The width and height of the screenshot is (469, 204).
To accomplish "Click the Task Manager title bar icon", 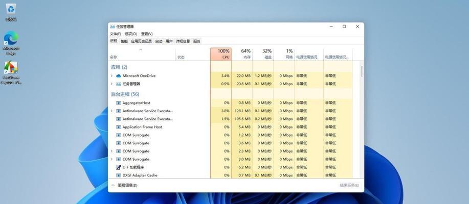I will pyautogui.click(x=113, y=27).
